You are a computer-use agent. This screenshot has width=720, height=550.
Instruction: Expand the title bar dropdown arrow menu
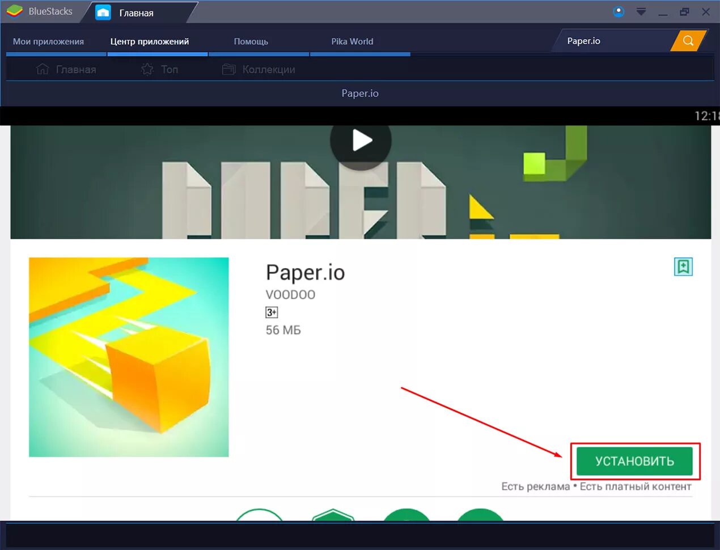tap(641, 11)
